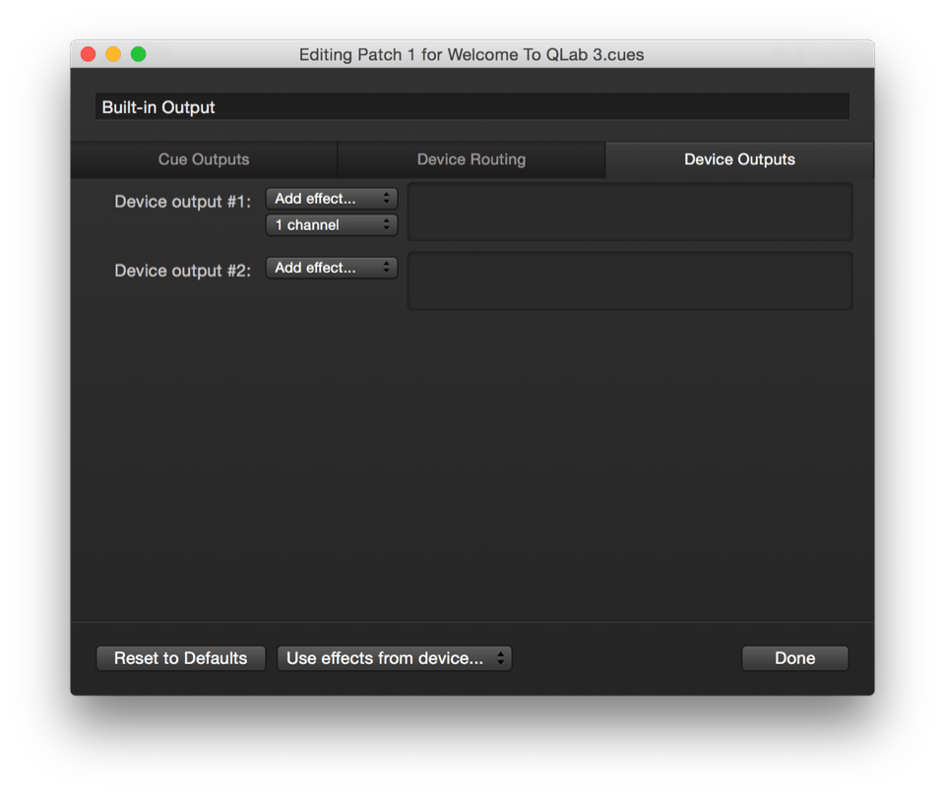Viewport: 945px width, 796px height.
Task: Select the Device Outputs tab
Action: tap(739, 159)
